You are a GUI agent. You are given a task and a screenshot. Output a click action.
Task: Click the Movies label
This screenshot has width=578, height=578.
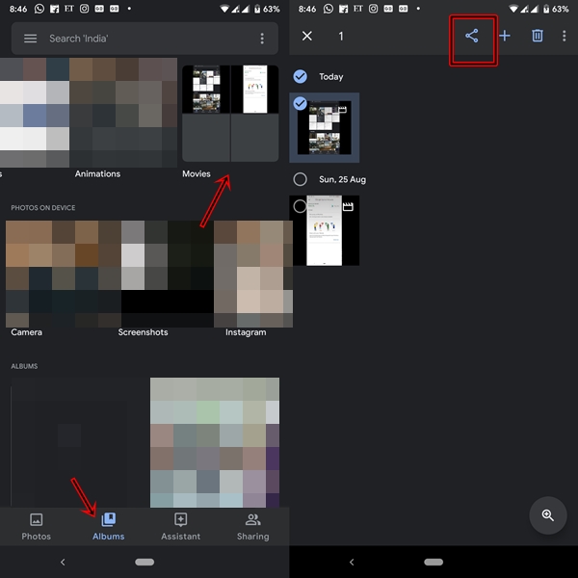[x=197, y=173]
